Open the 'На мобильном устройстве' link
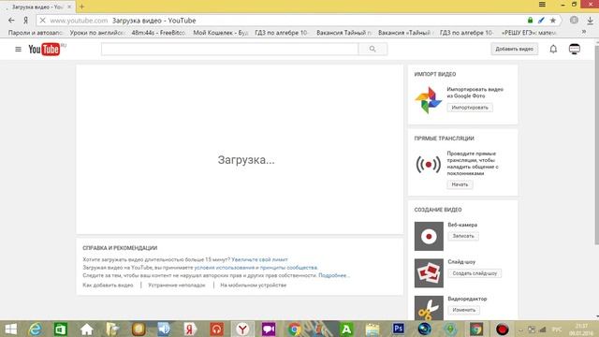Image resolution: width=599 pixels, height=337 pixels. click(x=254, y=285)
